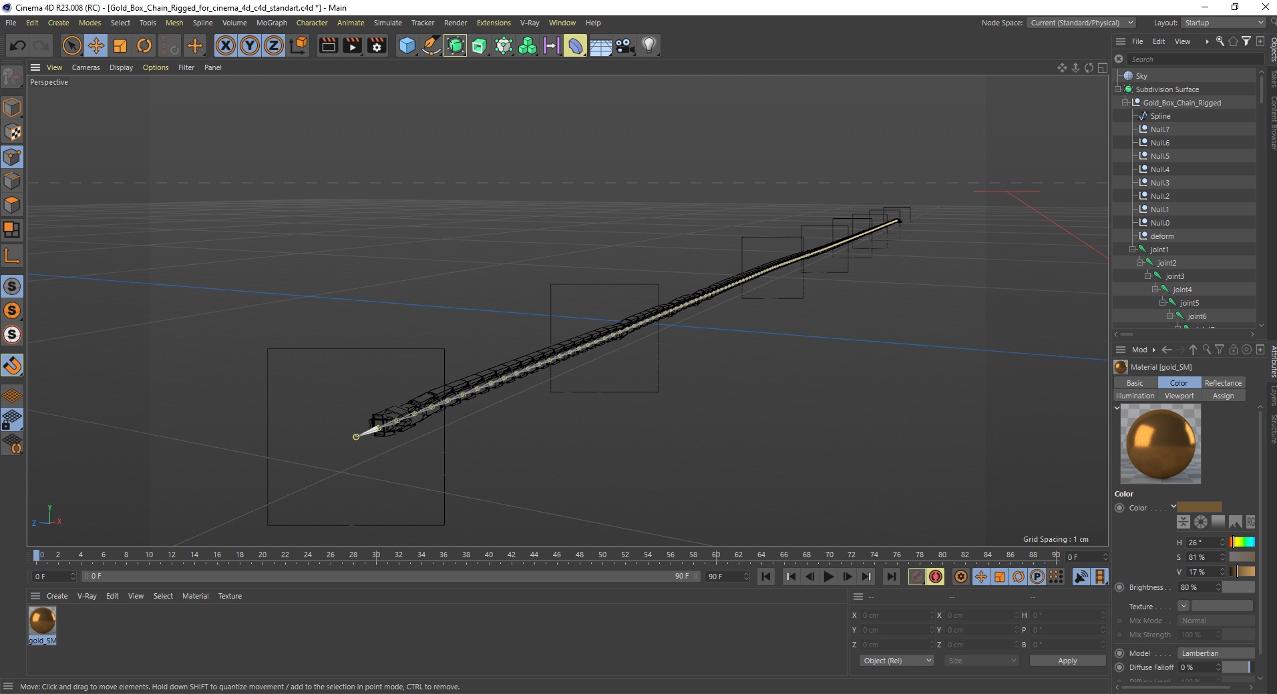Click Enable Snap magnet icon
1277x694 pixels.
coord(12,365)
